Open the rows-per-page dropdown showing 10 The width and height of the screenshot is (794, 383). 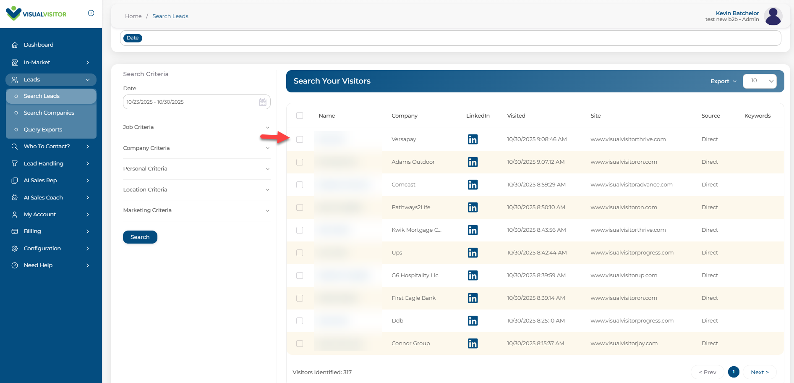coord(759,81)
